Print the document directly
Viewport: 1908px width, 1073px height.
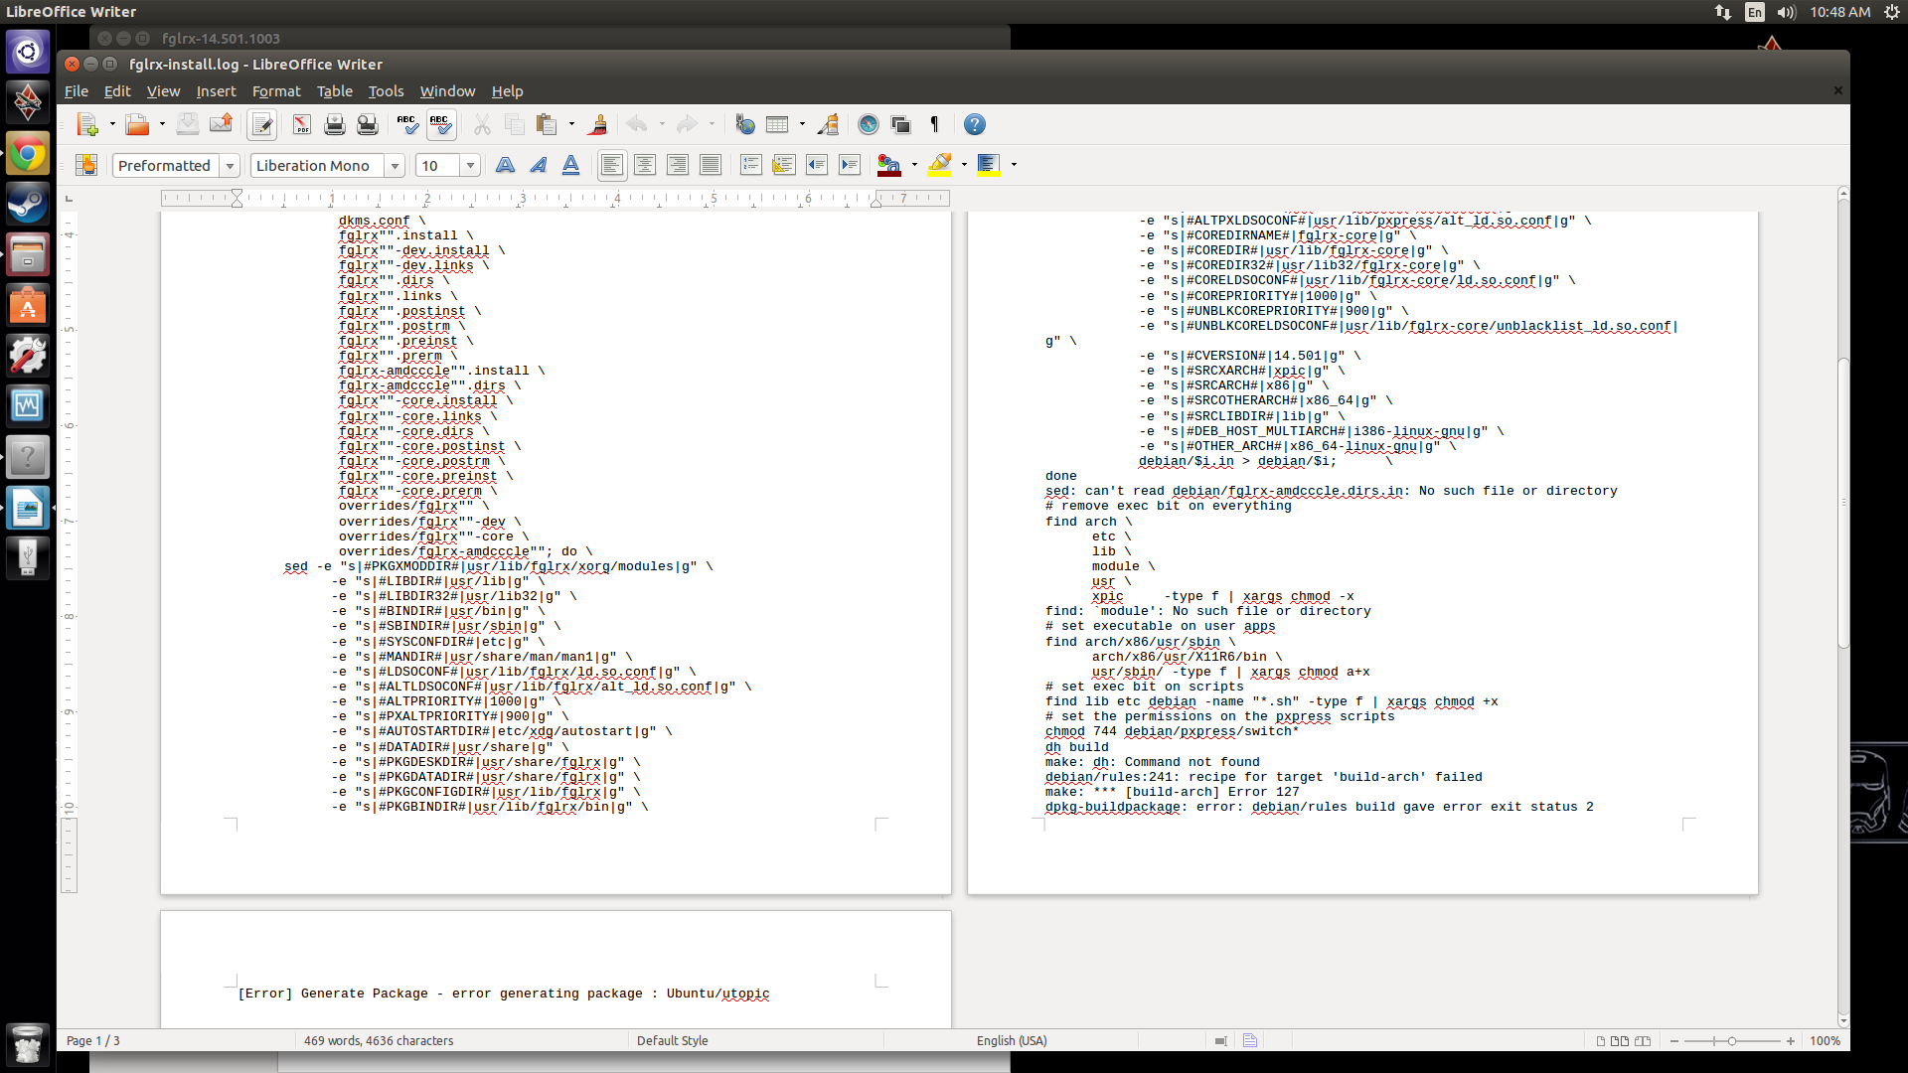point(335,125)
